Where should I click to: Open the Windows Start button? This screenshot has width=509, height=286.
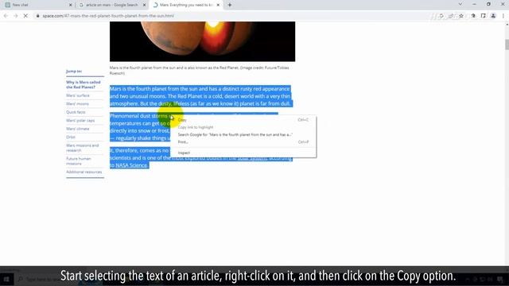point(6,279)
